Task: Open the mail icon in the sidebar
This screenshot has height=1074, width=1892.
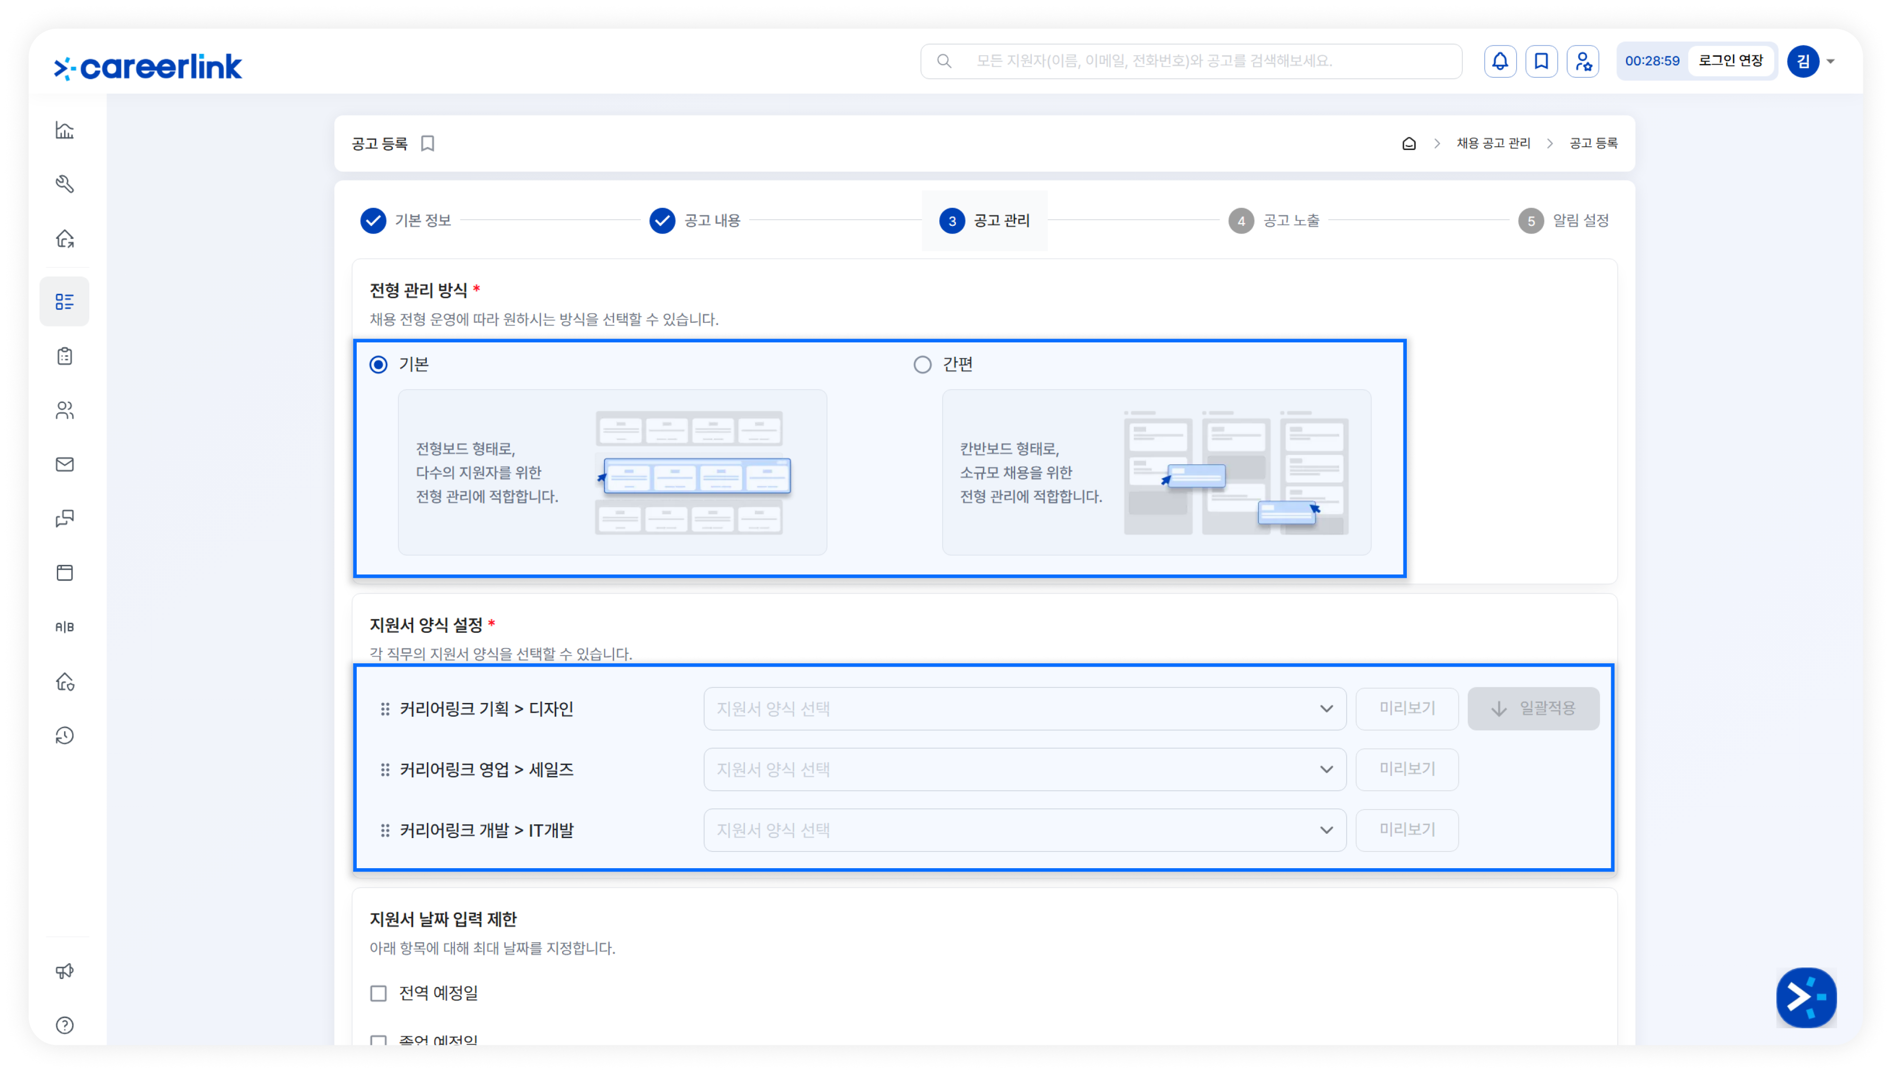Action: (x=65, y=464)
